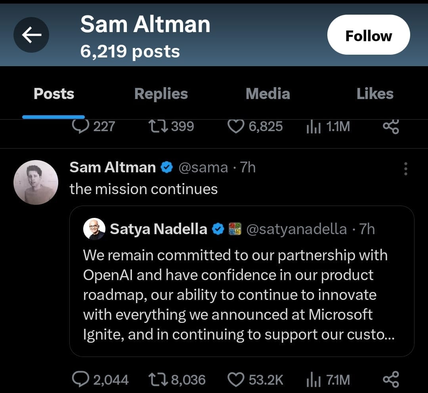
Task: Repost the "the mission continues" tweet
Action: coord(158,380)
